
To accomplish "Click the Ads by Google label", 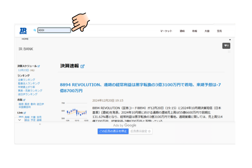I will 125,125.
